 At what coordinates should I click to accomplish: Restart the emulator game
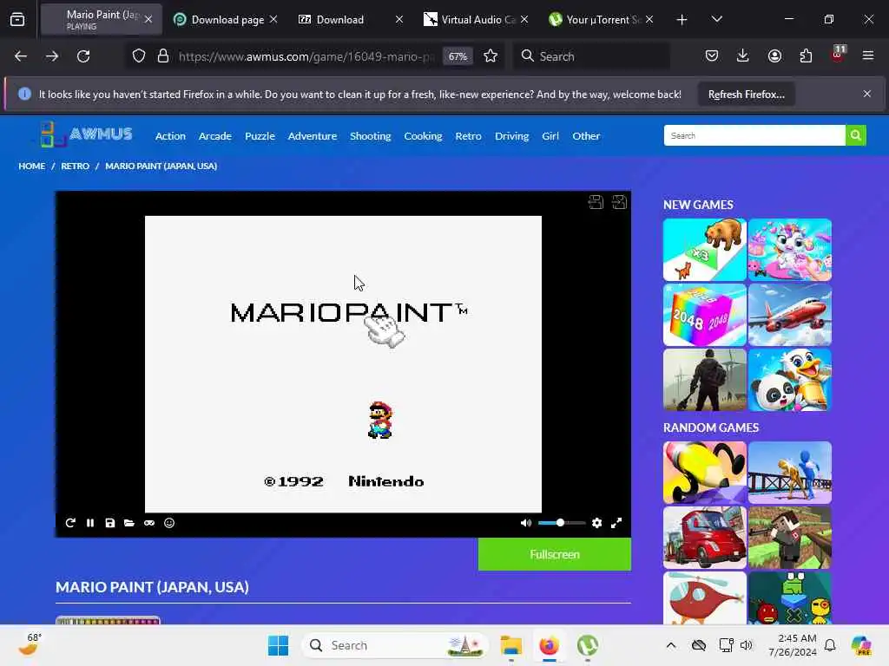(70, 523)
